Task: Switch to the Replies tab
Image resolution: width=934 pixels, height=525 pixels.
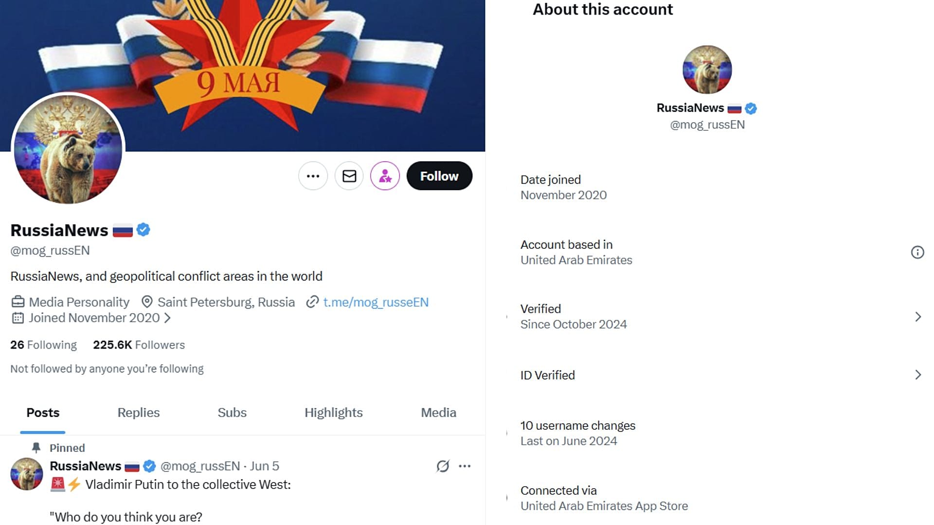Action: [x=138, y=412]
